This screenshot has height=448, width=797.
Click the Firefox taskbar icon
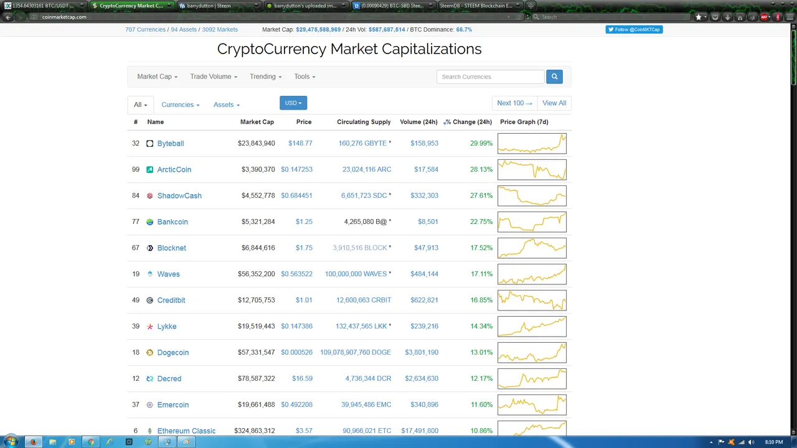click(x=34, y=442)
